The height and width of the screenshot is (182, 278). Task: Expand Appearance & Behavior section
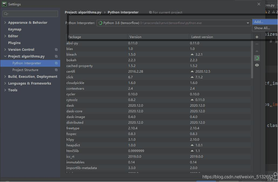(5, 22)
